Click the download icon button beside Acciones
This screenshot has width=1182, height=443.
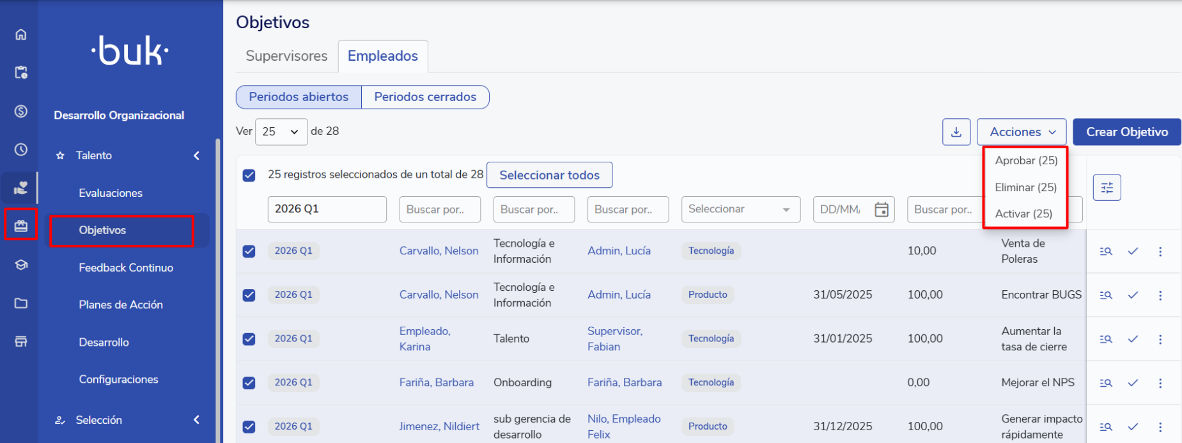pyautogui.click(x=956, y=132)
